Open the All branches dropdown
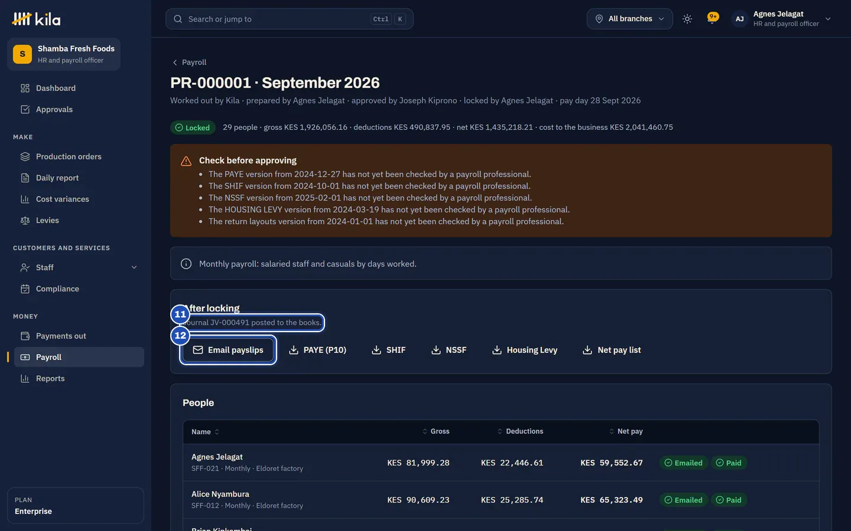Image resolution: width=851 pixels, height=531 pixels. [629, 19]
